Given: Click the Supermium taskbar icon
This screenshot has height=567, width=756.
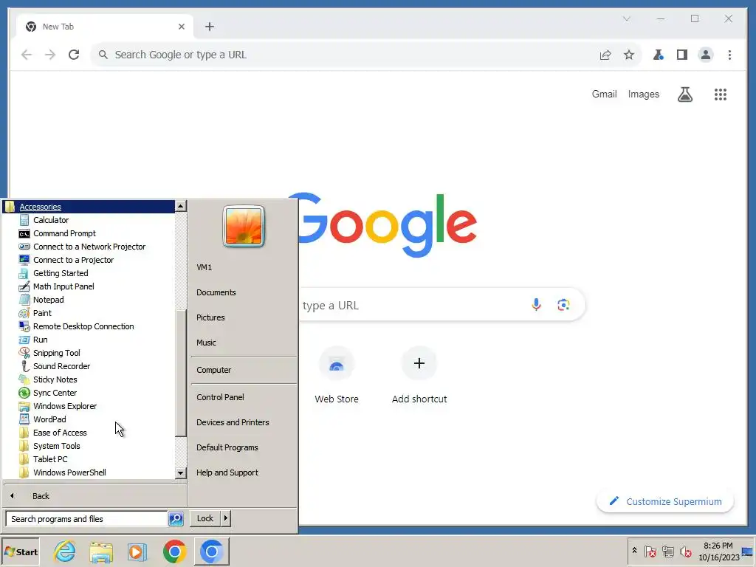Looking at the screenshot, I should (x=212, y=551).
